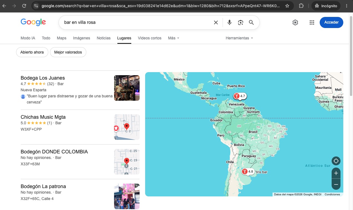Switch to the Modo IA tab
Image resolution: width=353 pixels, height=210 pixels.
coord(28,38)
